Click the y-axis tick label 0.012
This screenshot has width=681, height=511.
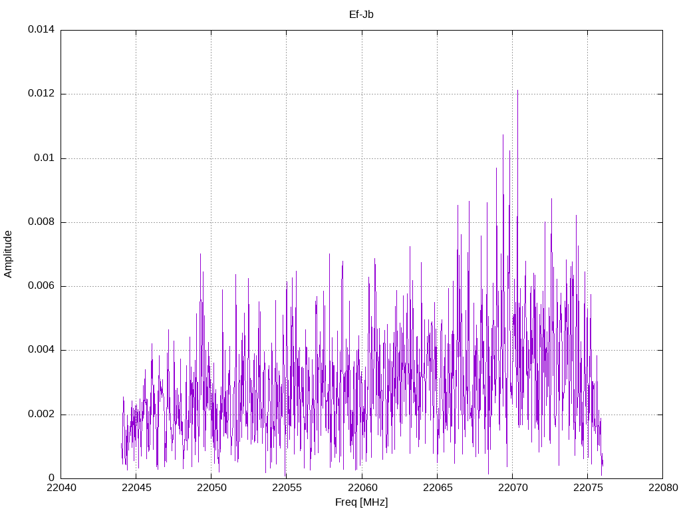41,93
